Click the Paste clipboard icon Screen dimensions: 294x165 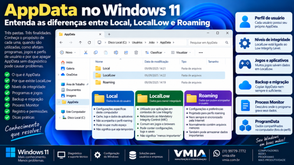pos(106,53)
